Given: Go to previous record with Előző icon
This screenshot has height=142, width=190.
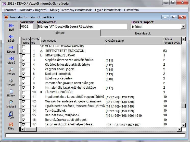Looking at the screenshot, I should 11,37.
